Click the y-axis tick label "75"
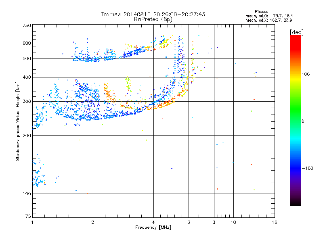Image resolution: width=323 pixels, height=242 pixels. pyautogui.click(x=28, y=216)
